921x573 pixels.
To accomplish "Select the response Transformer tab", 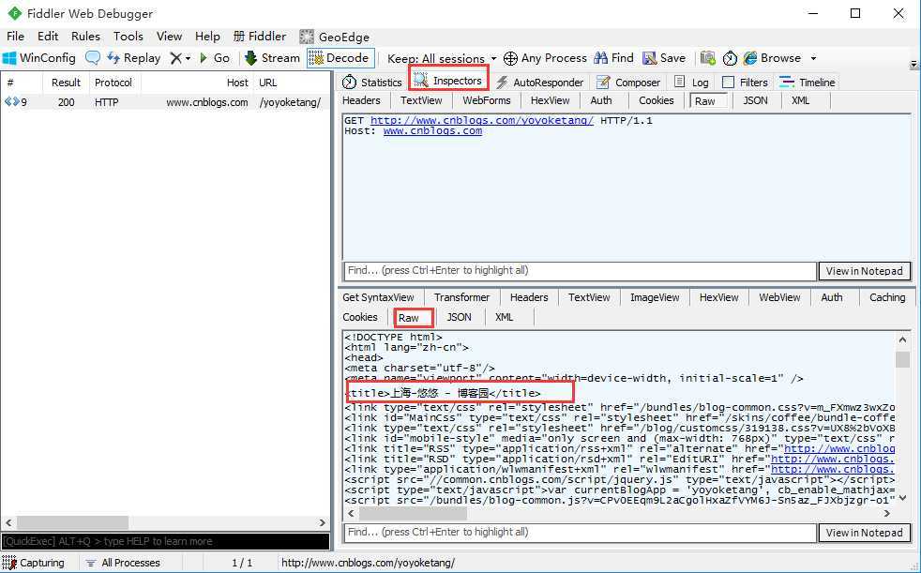I will click(461, 297).
